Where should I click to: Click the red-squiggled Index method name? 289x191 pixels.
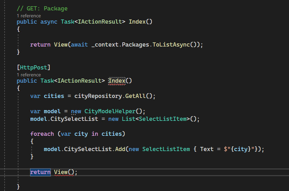pos(117,81)
